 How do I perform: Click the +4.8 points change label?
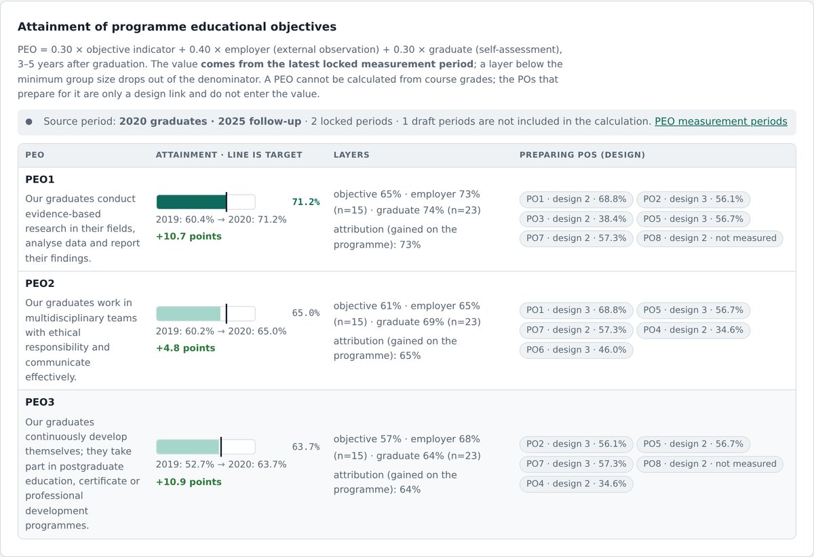[x=186, y=348]
